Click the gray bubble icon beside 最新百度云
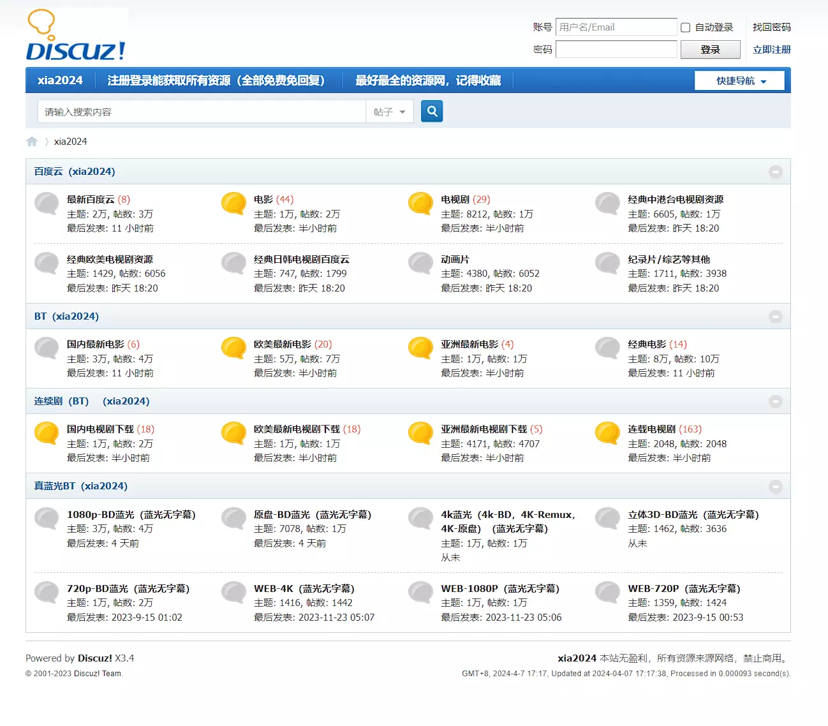 (x=47, y=204)
